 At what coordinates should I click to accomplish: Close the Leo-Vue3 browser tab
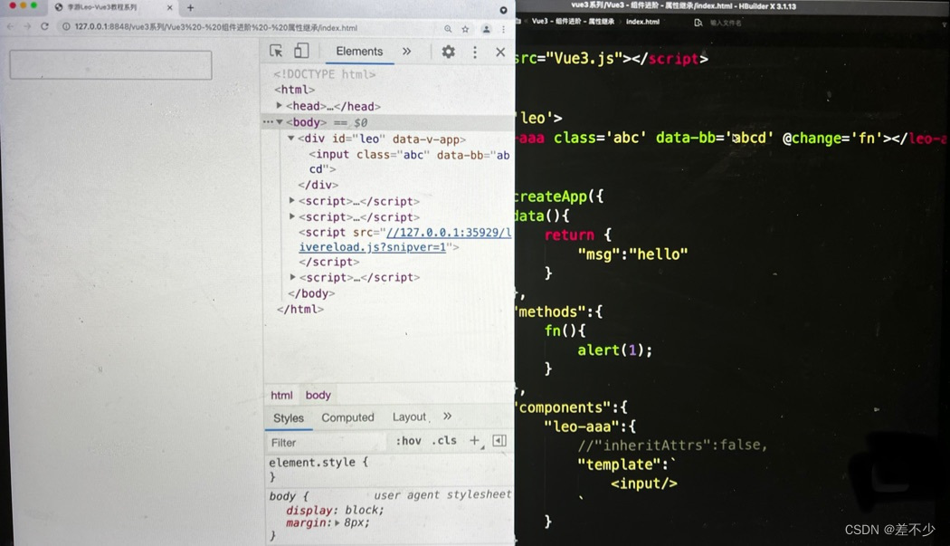click(170, 8)
